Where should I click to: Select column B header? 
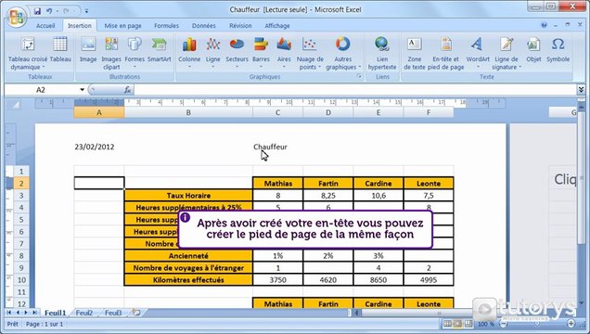(x=188, y=112)
